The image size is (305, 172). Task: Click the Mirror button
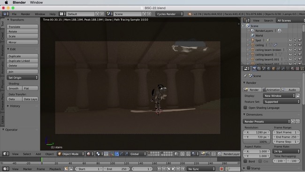coord(23,42)
